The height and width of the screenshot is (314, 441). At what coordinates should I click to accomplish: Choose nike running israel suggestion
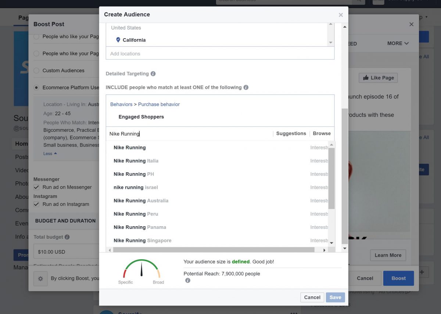(x=217, y=187)
